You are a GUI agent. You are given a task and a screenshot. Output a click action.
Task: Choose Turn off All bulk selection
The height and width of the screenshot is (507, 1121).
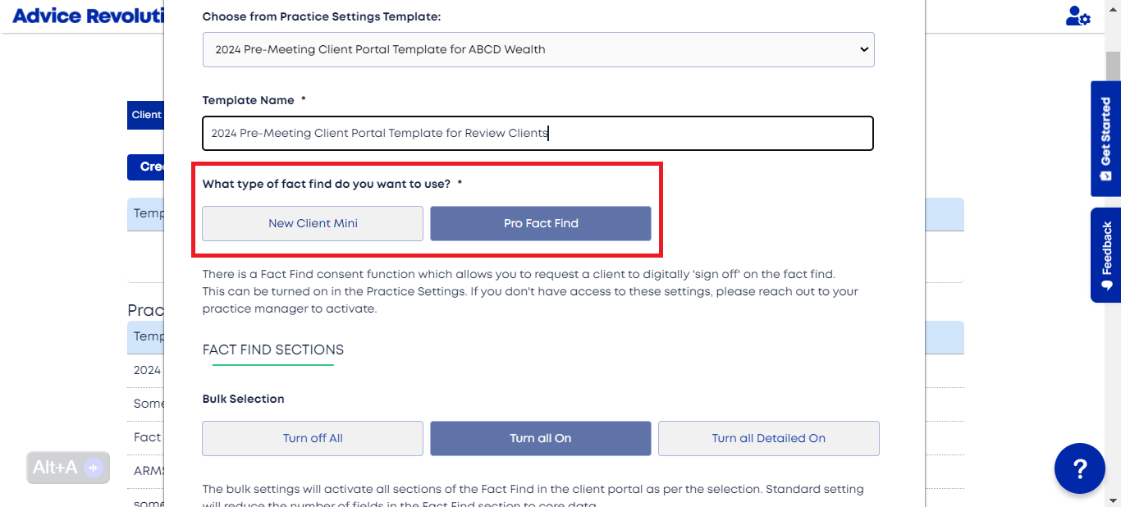pos(313,438)
